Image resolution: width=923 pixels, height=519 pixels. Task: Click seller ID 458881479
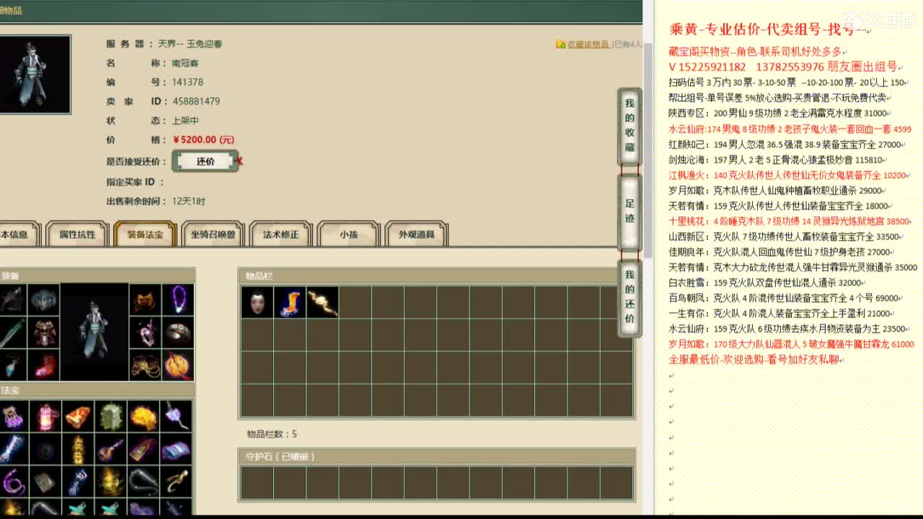[x=196, y=102]
